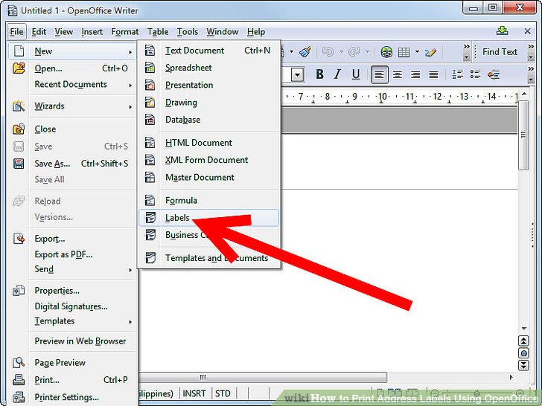Open the Insert menu
Viewport: 542px width, 406px height.
(92, 32)
